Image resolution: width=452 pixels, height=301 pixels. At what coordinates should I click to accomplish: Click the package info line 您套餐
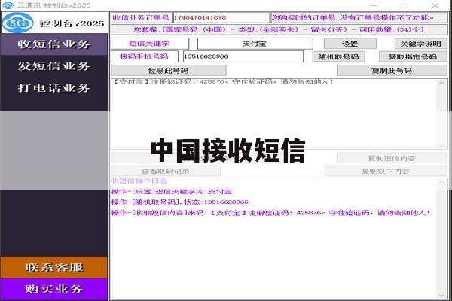[x=279, y=29]
